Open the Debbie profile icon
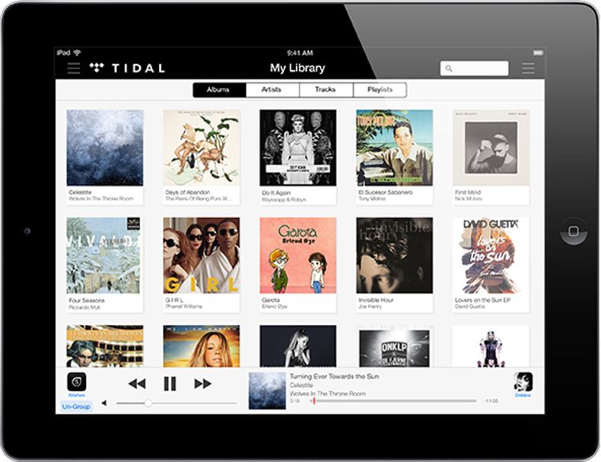Viewport: 601px width, 462px height. (x=523, y=382)
